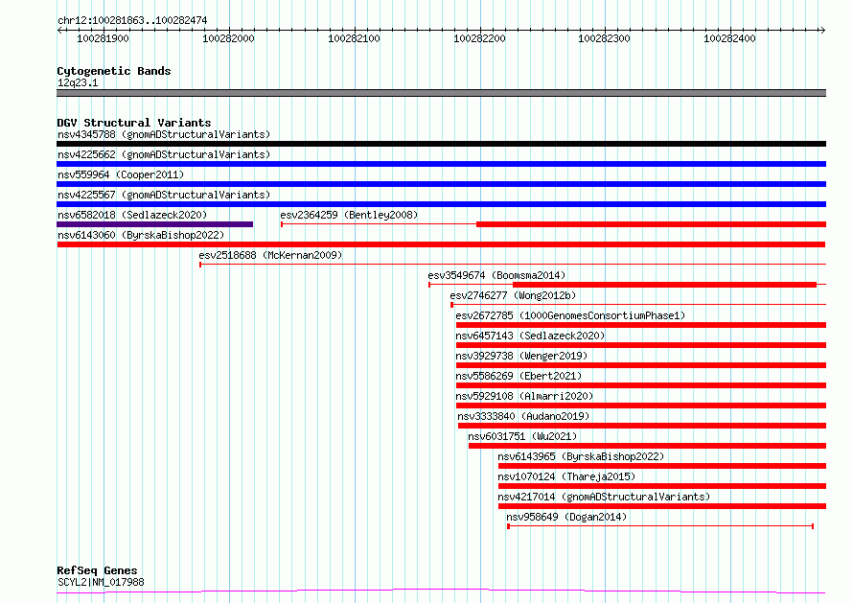Click the nsv4217014 gnomADStructuralVariants label
853x603 pixels.
click(x=604, y=497)
